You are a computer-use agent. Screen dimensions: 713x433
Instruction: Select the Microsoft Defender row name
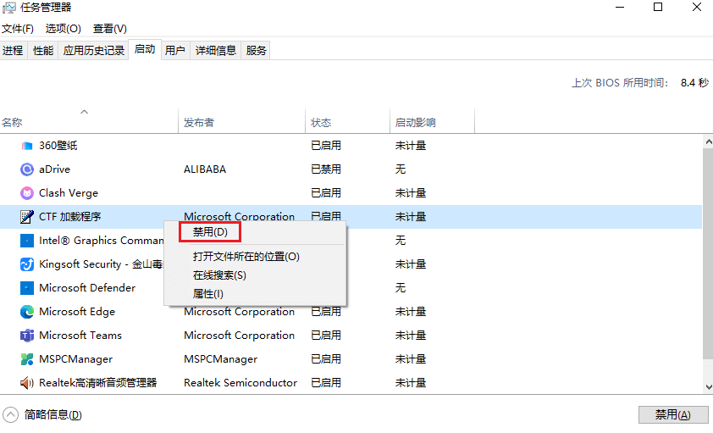pyautogui.click(x=87, y=288)
